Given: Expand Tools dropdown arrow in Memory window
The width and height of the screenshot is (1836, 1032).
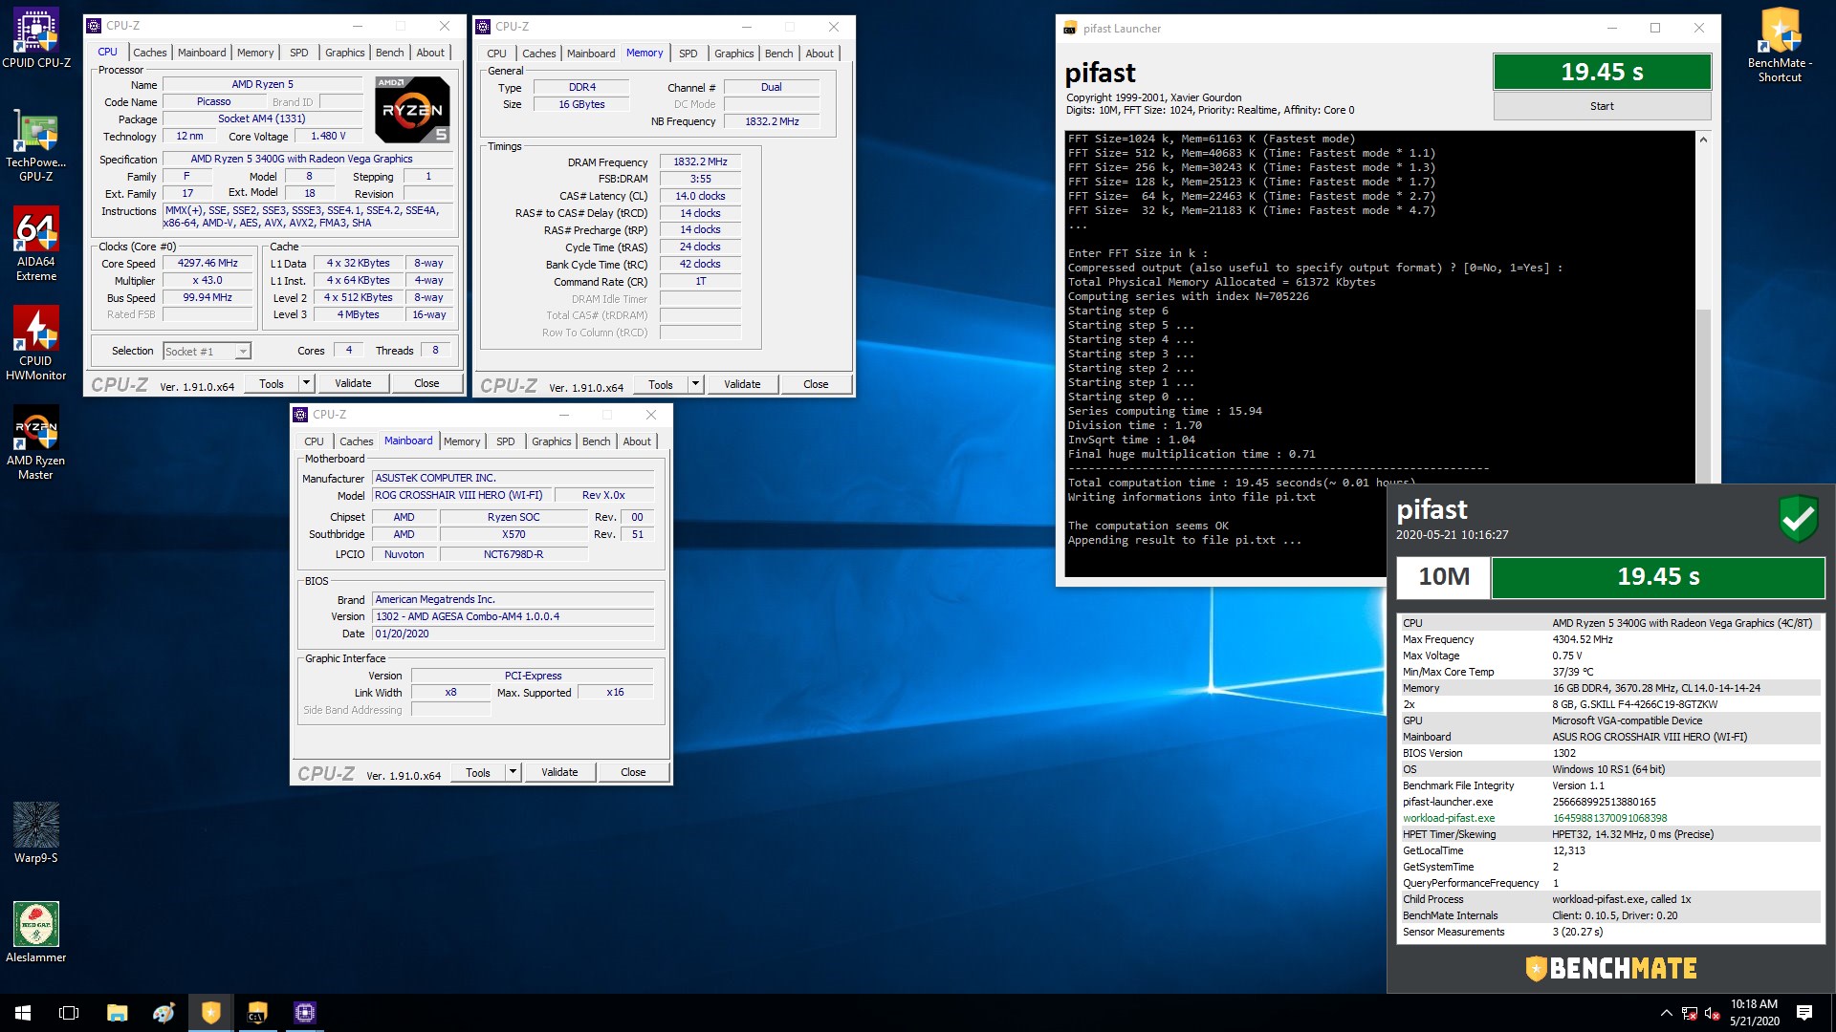Looking at the screenshot, I should click(695, 384).
